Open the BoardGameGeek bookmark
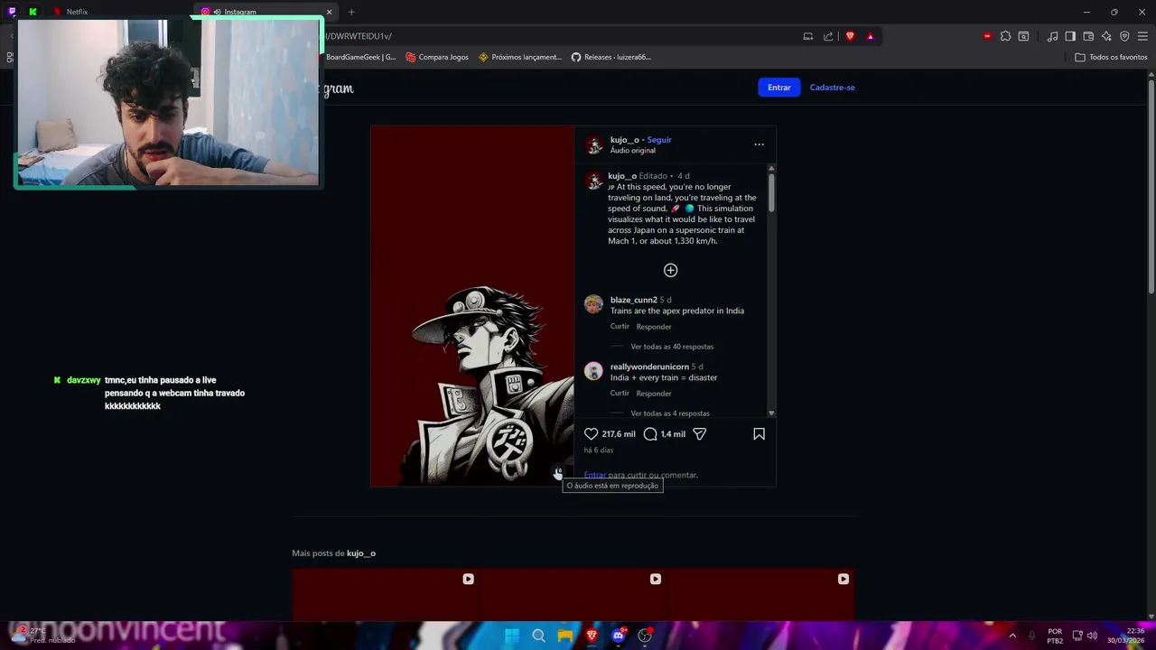The height and width of the screenshot is (650, 1156). [x=360, y=57]
